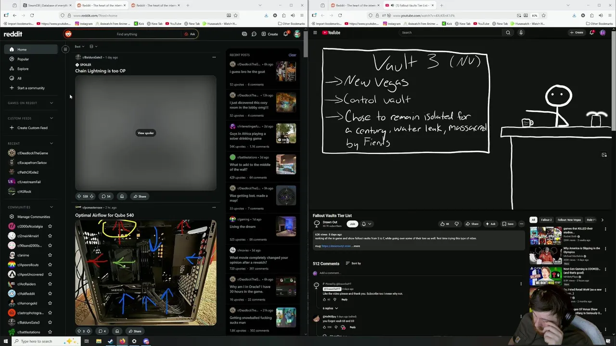This screenshot has height=346, width=616.
Task: Favorite r/2000sNostalgia with its star
Action: (x=50, y=226)
